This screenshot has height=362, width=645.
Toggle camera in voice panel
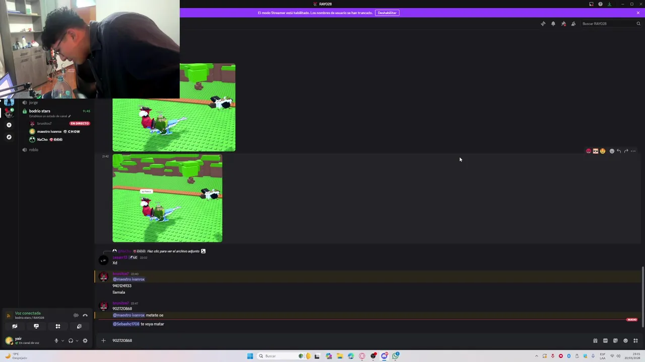[15, 326]
